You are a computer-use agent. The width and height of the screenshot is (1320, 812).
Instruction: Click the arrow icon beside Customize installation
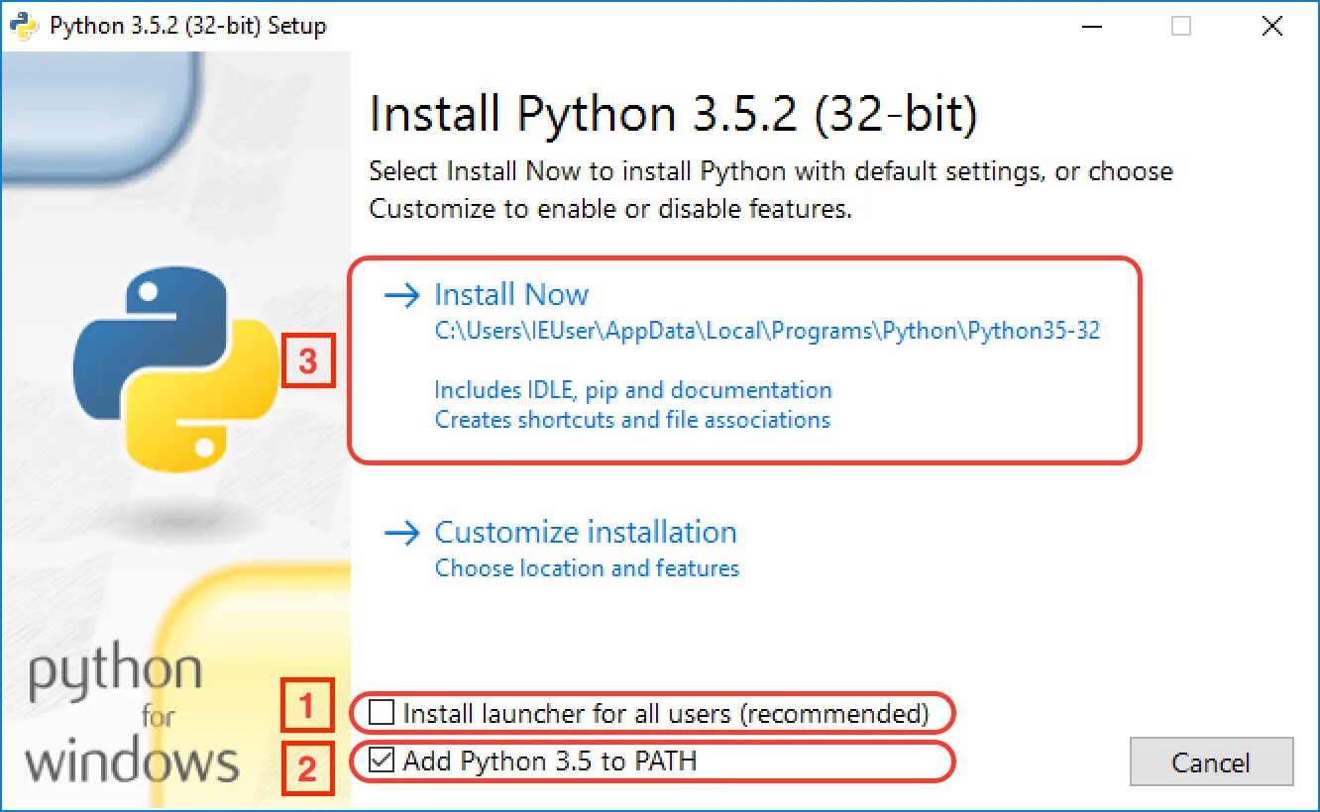pos(402,533)
